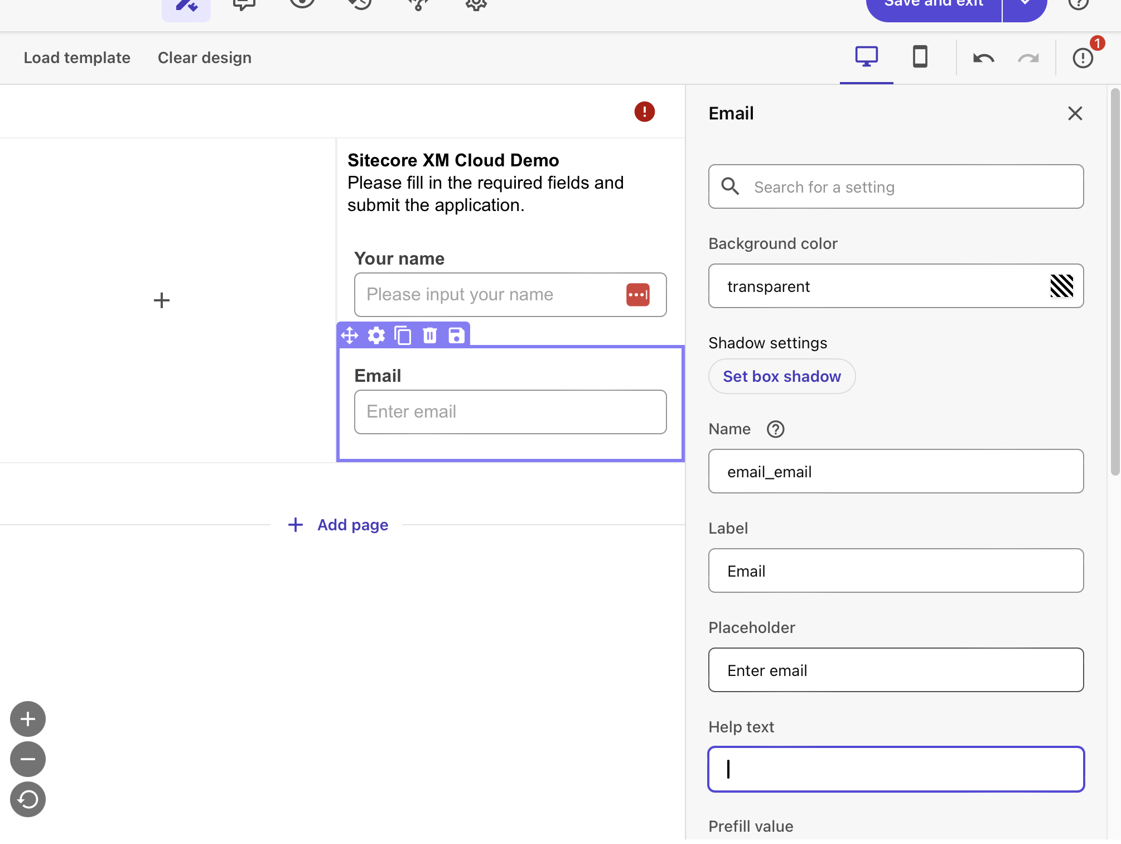
Task: Click Load template
Action: [x=77, y=57]
